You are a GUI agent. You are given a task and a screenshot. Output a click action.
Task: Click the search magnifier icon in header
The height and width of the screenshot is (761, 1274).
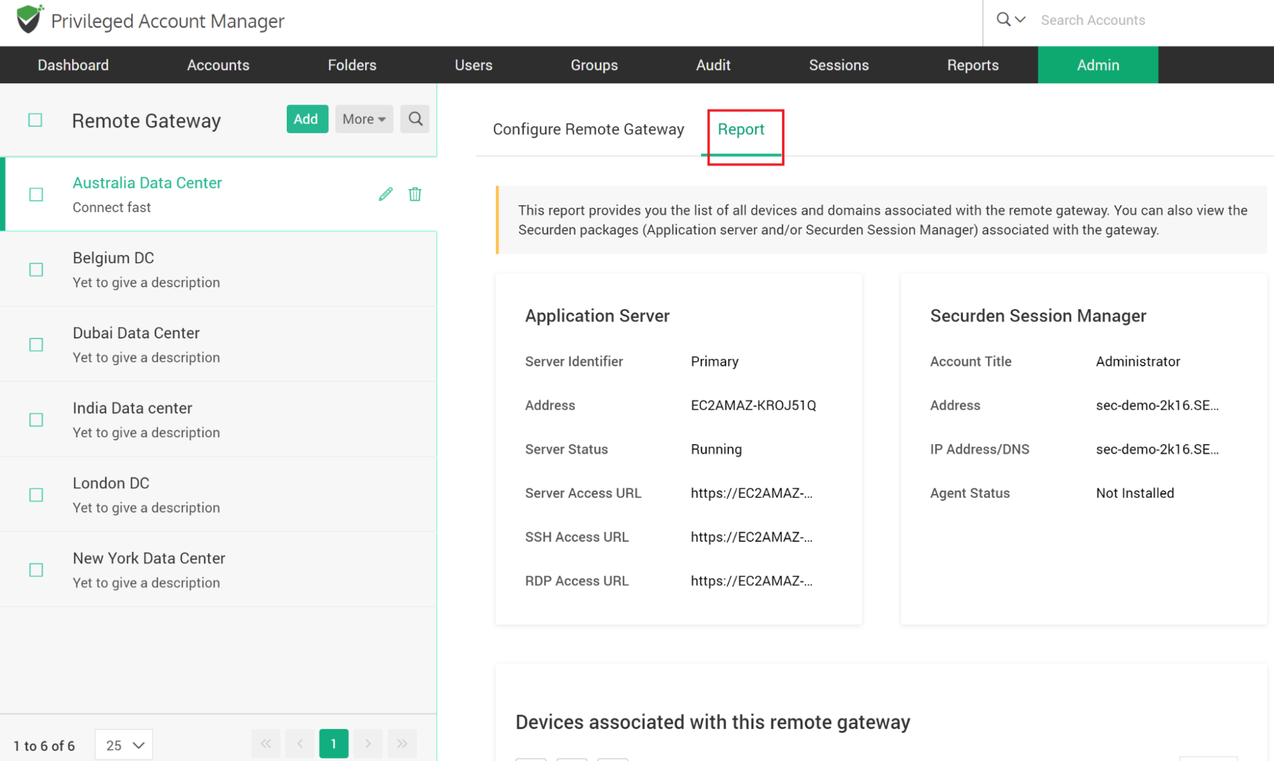(x=1003, y=20)
